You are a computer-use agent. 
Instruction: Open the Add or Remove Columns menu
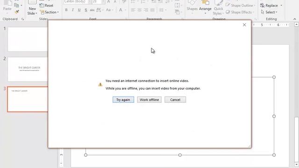point(162,10)
